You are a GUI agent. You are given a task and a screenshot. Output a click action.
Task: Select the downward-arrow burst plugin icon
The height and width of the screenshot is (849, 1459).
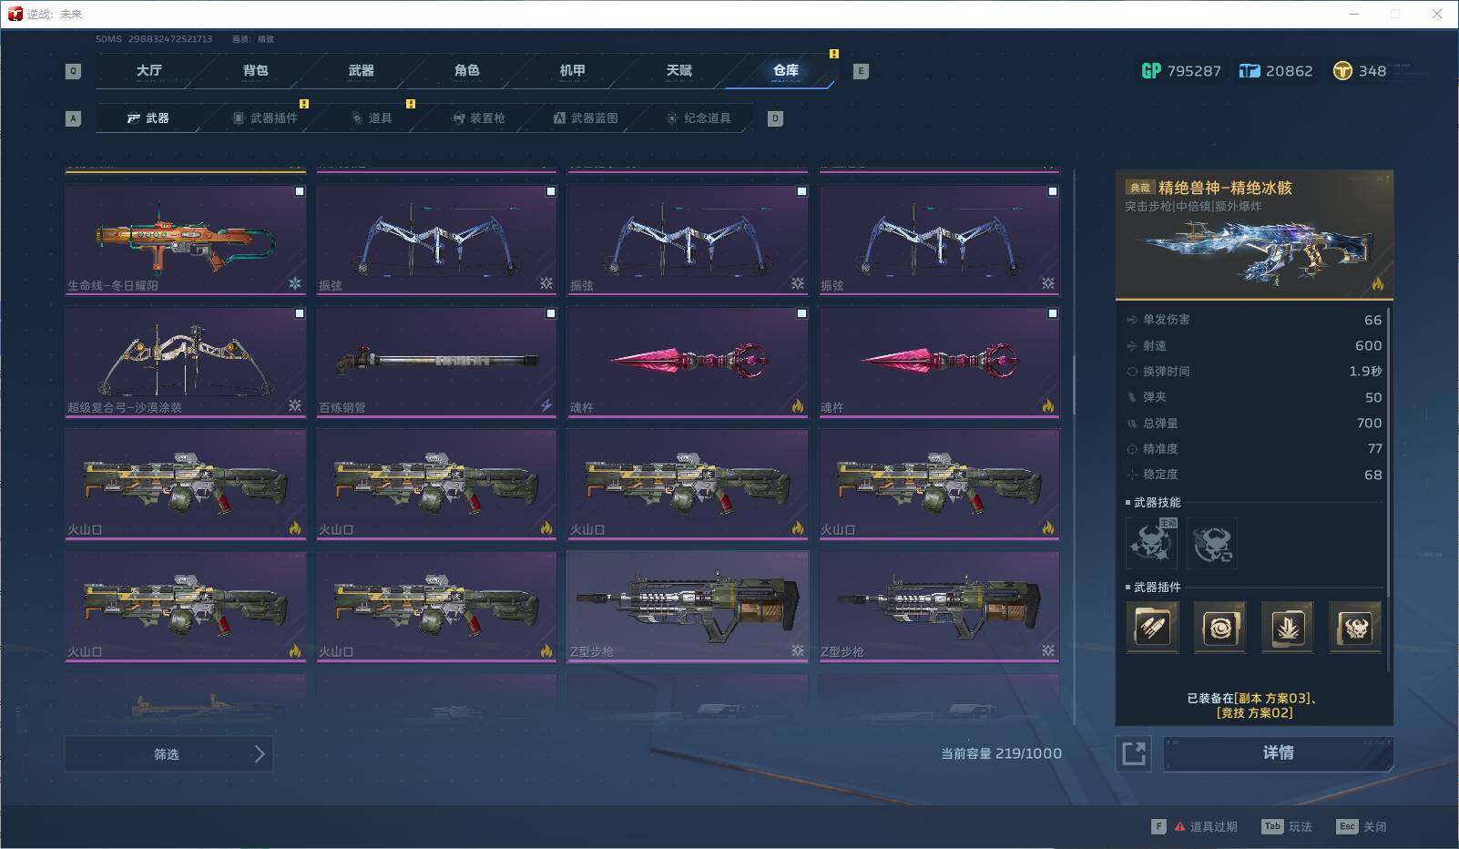1287,627
